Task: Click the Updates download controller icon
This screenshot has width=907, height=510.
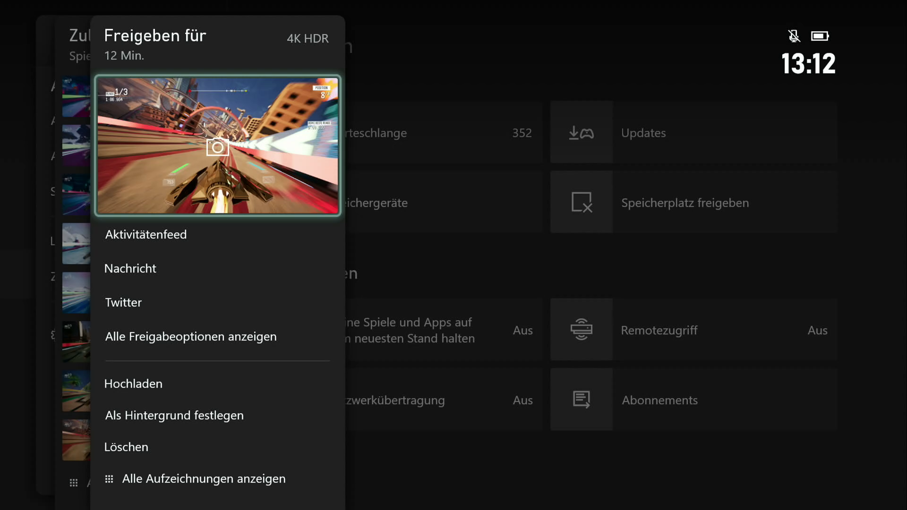Action: coord(581,133)
